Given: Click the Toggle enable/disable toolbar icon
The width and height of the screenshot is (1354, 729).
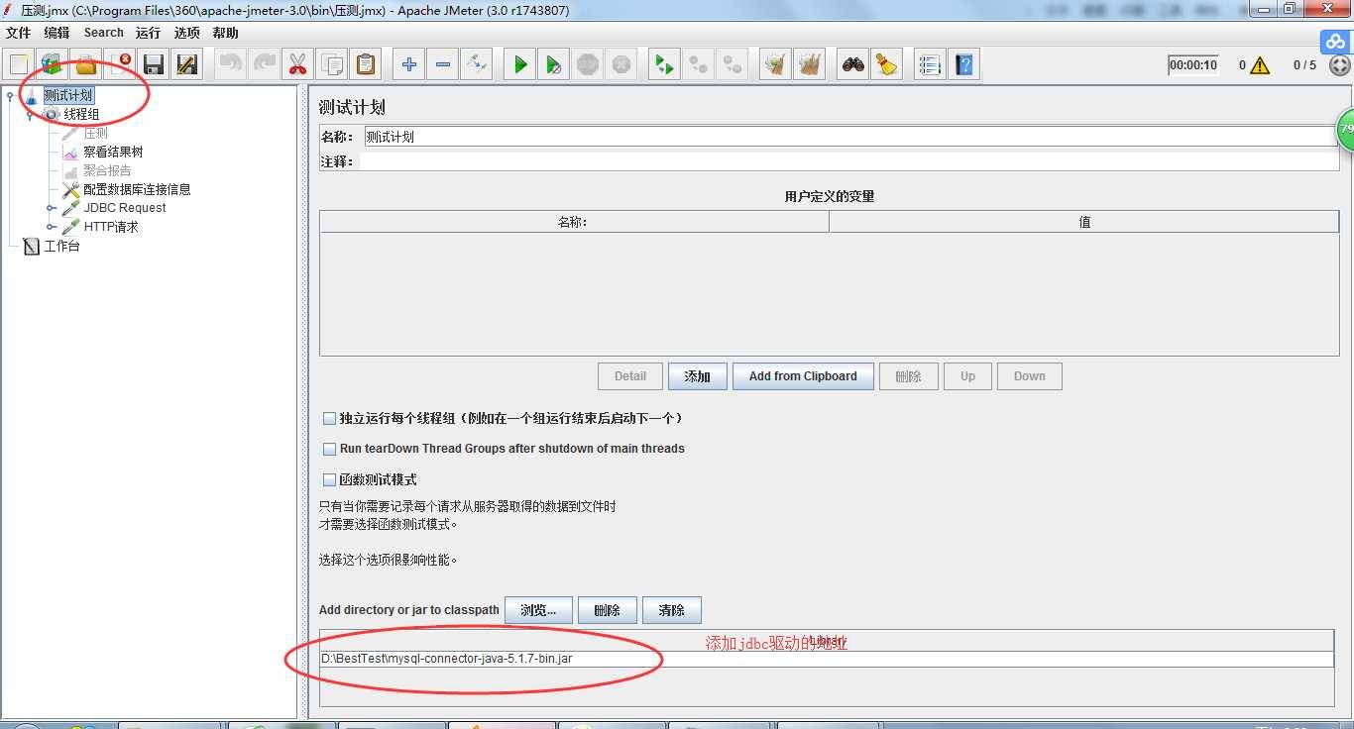Looking at the screenshot, I should (477, 65).
